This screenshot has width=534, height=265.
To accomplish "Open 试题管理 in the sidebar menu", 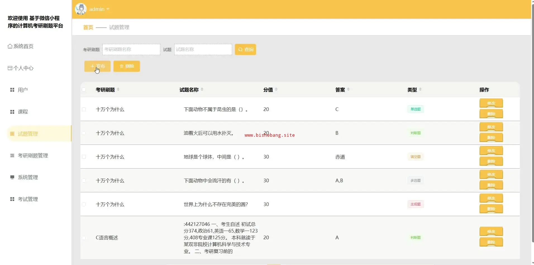I will [28, 134].
